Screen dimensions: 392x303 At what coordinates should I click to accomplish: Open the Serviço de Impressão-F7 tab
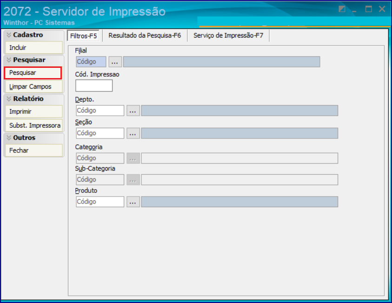[228, 35]
